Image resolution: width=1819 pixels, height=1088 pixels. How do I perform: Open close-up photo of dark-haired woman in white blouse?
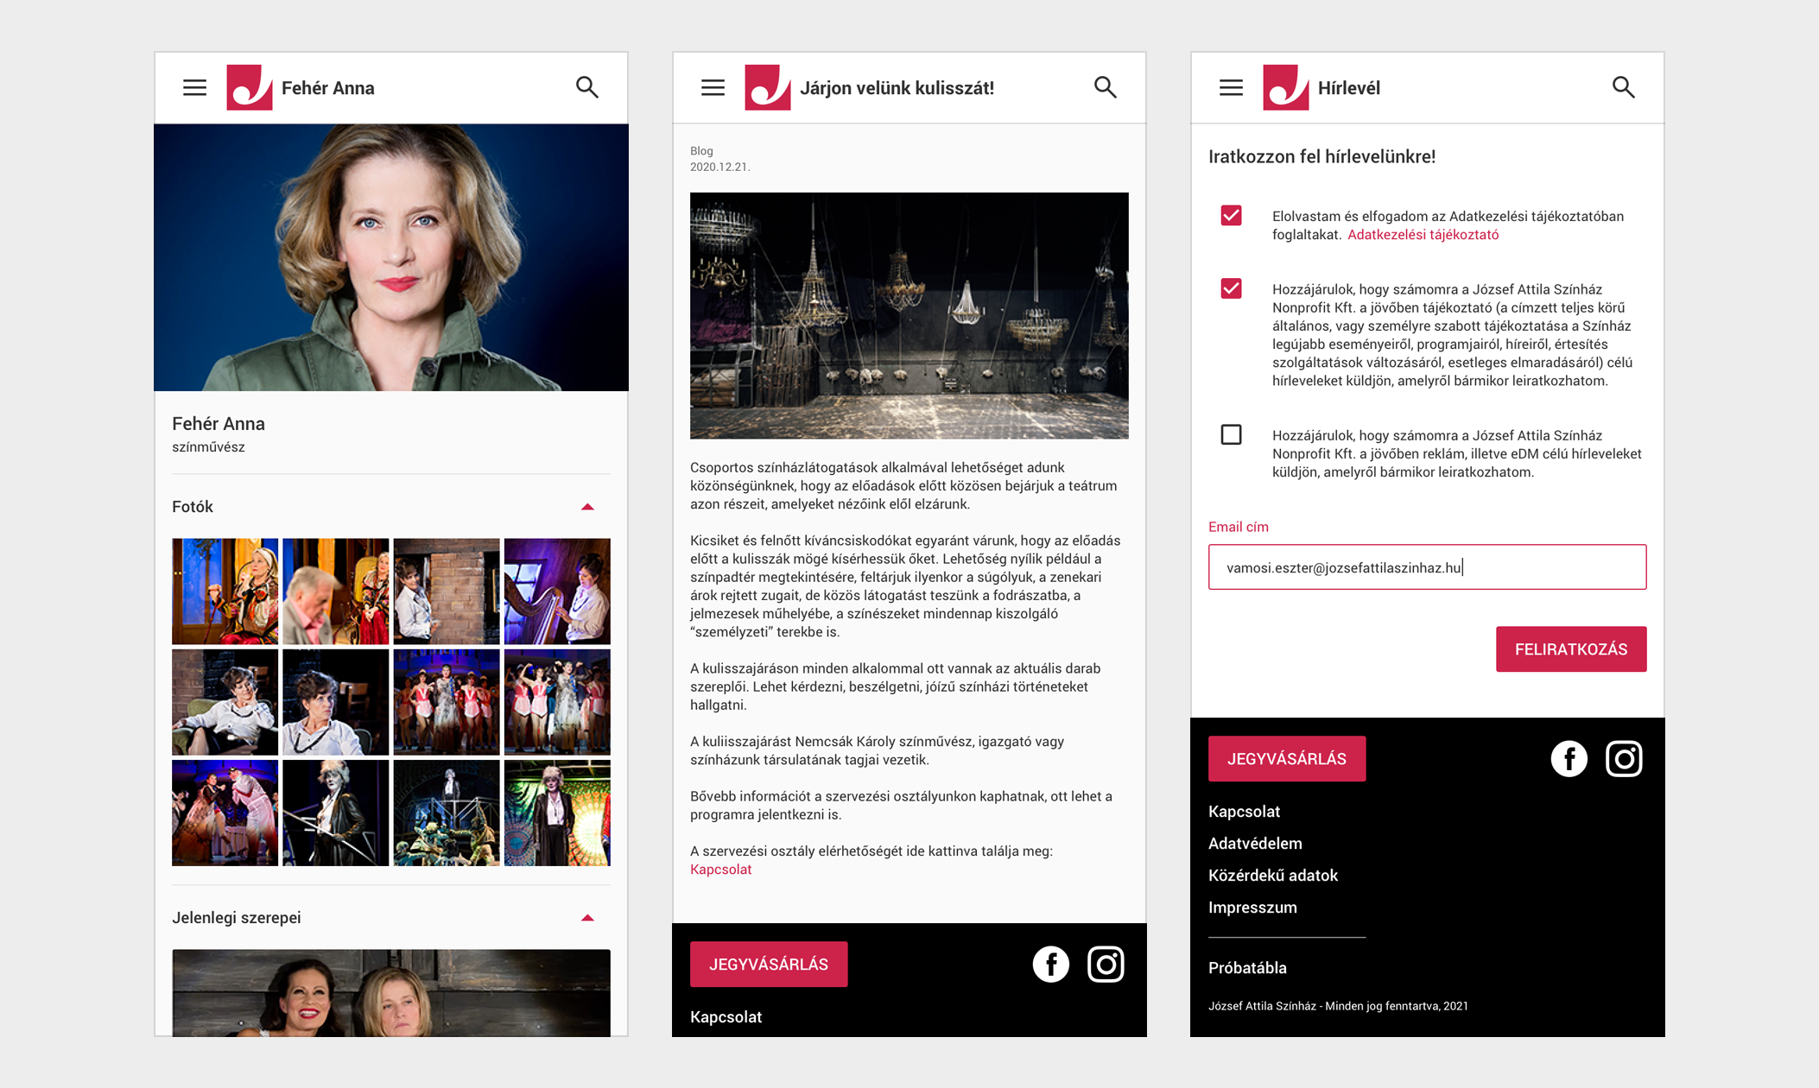point(336,702)
